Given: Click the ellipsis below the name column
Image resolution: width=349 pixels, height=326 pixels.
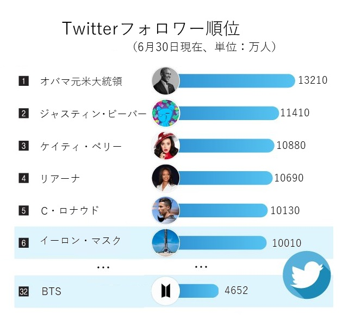Looking at the screenshot, I should [x=103, y=267].
